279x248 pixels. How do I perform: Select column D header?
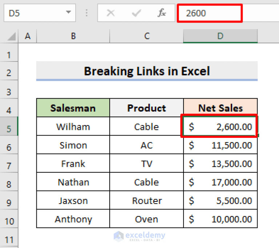pos(220,36)
